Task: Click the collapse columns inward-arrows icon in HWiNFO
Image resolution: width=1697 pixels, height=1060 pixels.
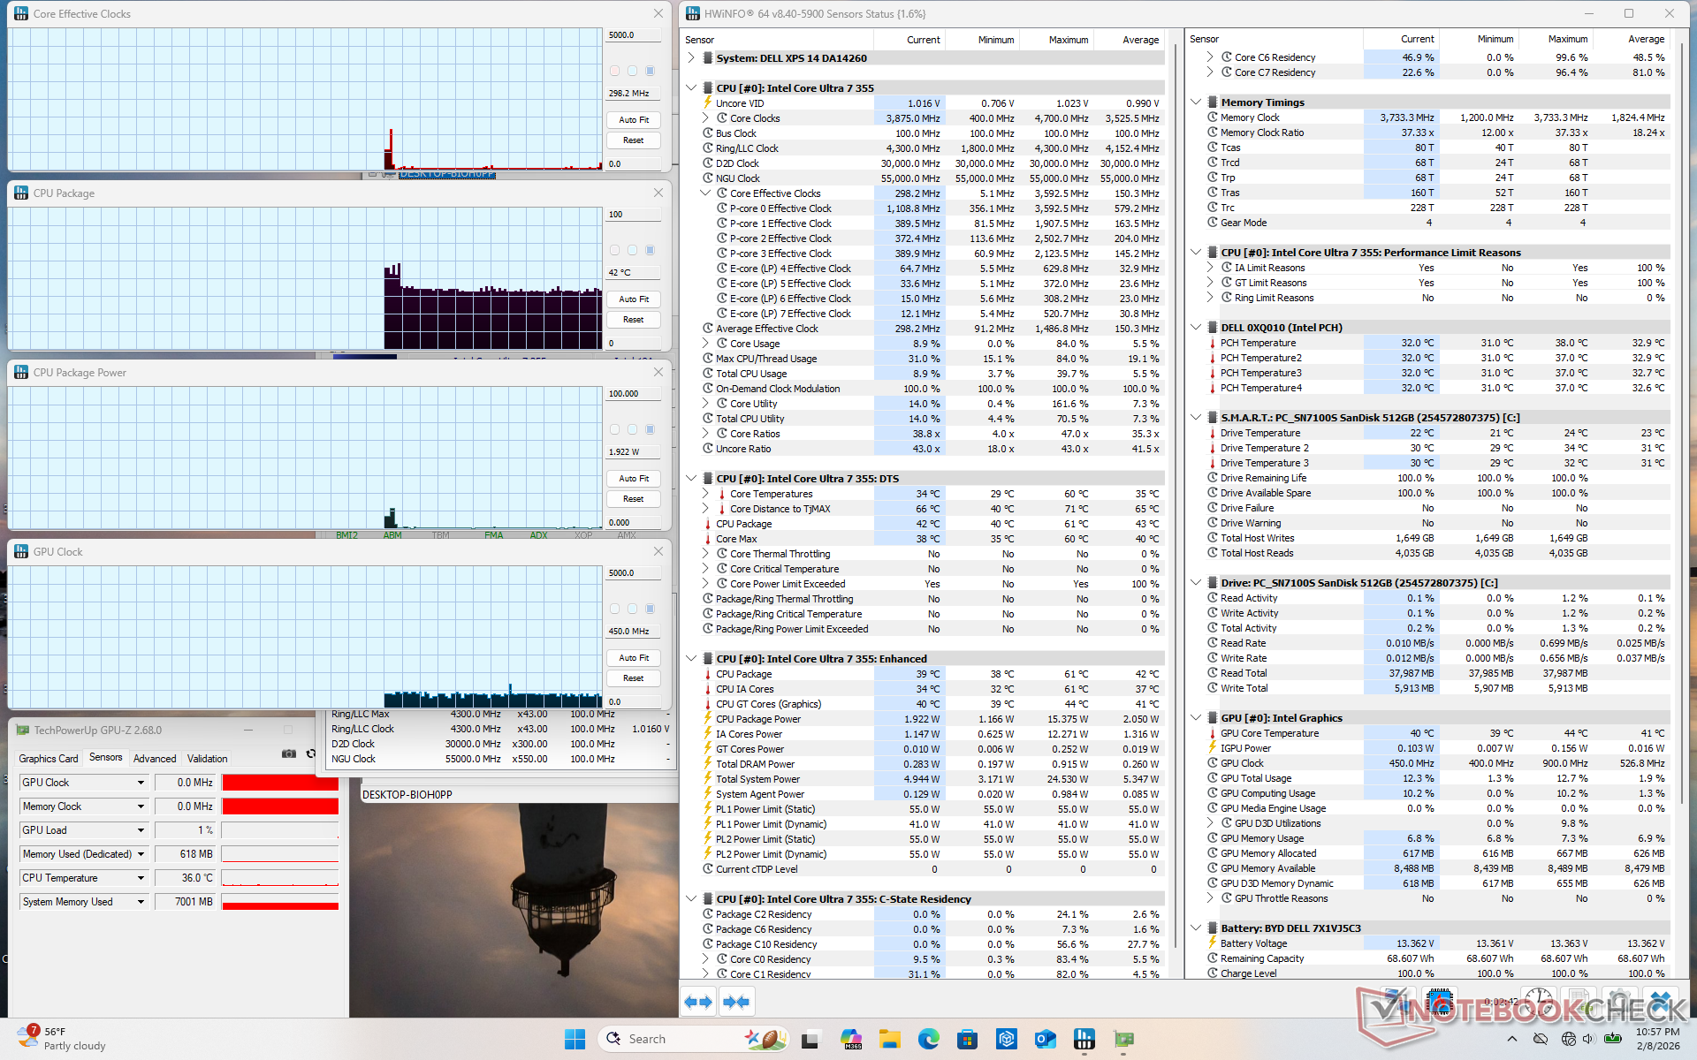Action: (x=735, y=1002)
